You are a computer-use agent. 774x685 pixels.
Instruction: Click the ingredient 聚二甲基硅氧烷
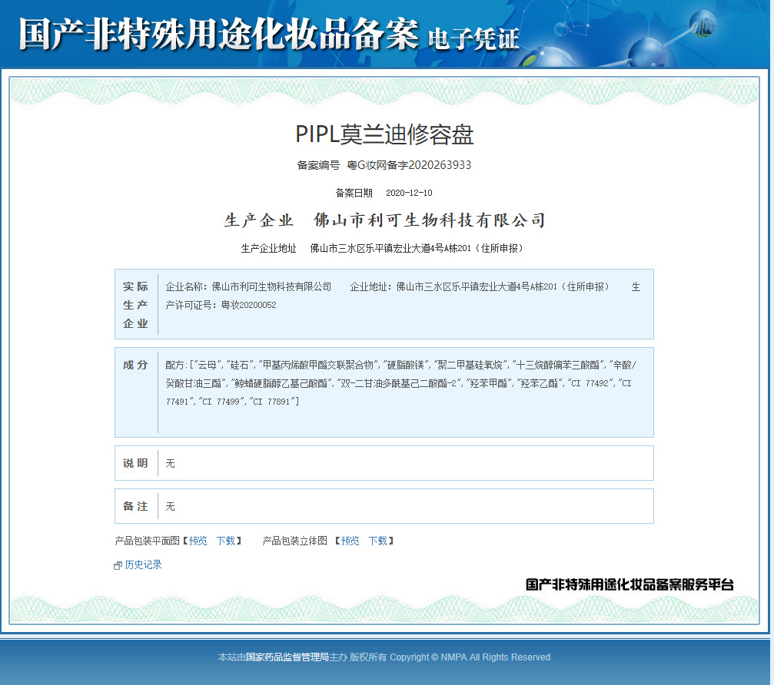point(470,365)
